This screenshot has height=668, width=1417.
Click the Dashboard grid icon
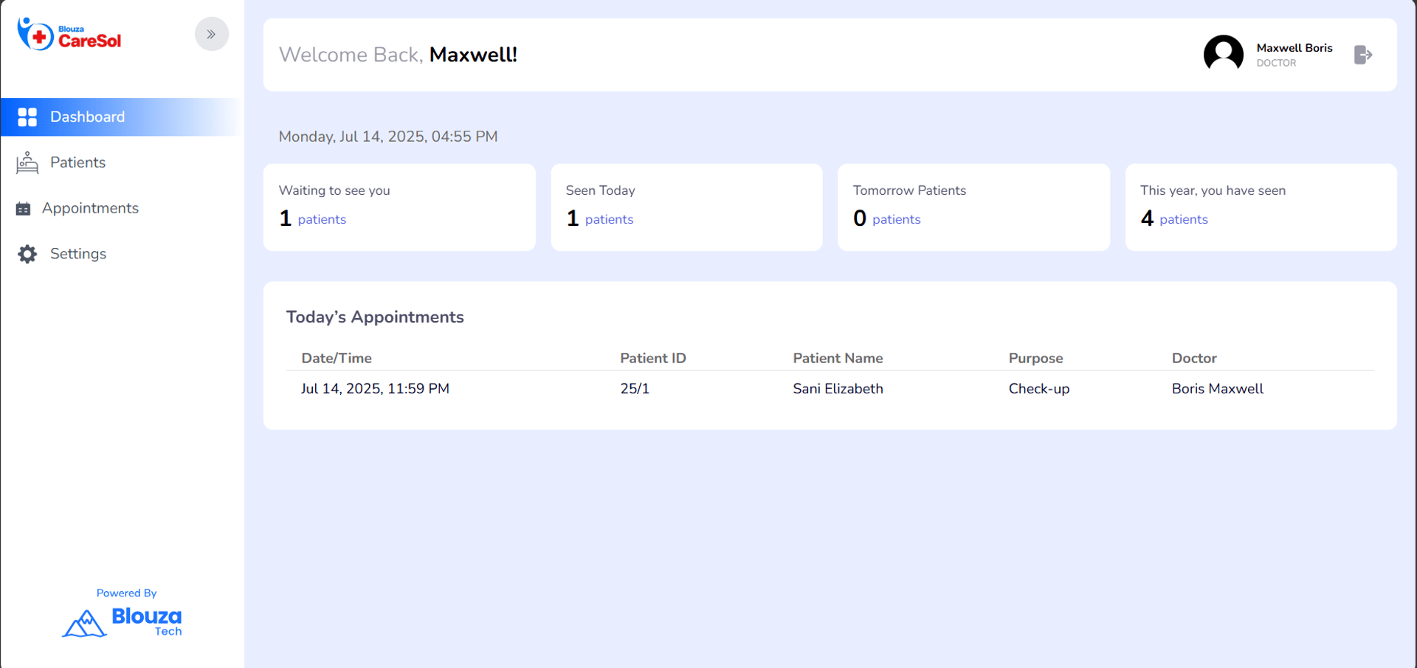coord(27,117)
